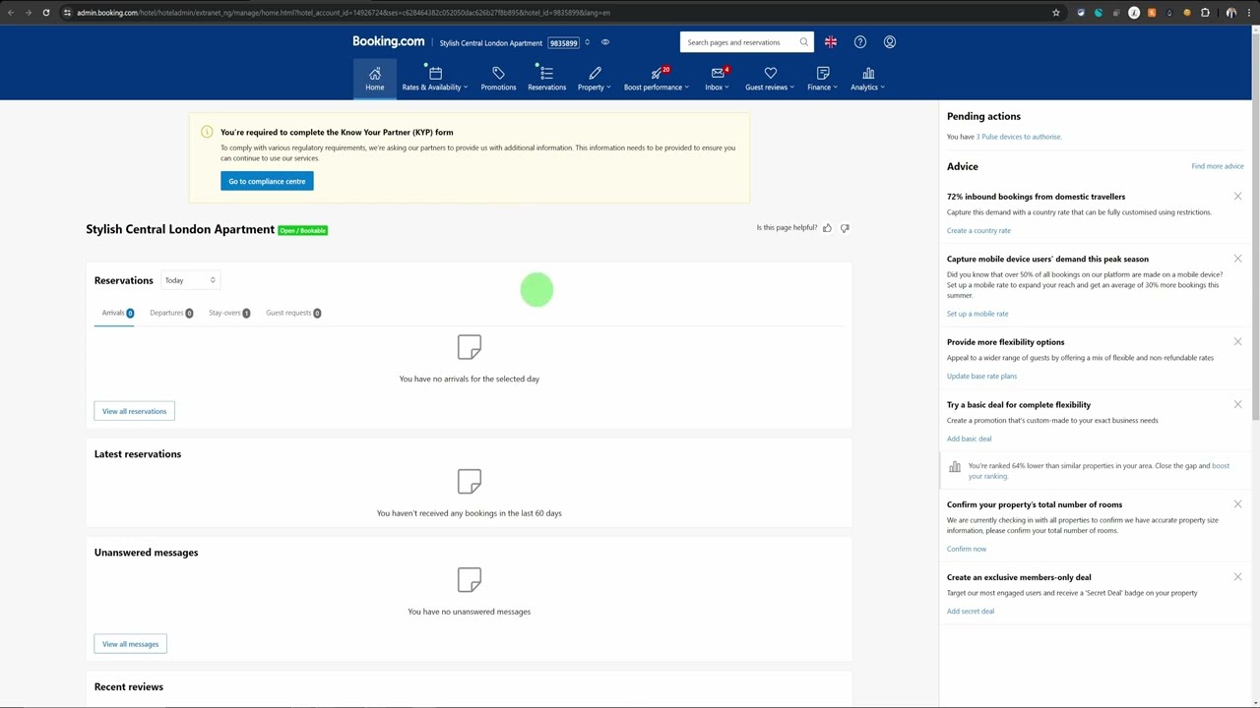
Task: Bookmark this page with the star icon
Action: coord(1056,13)
